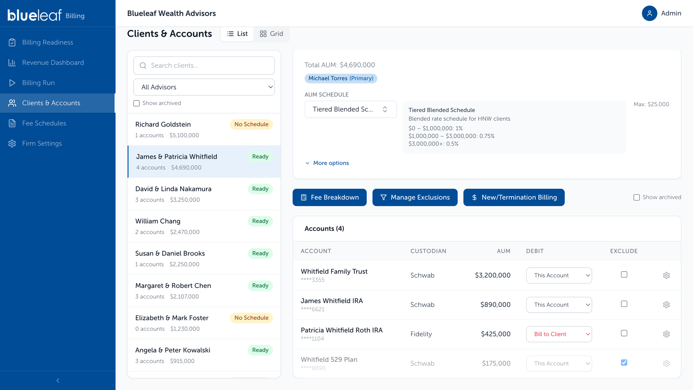Expand More options
This screenshot has height=390, width=693.
point(327,163)
